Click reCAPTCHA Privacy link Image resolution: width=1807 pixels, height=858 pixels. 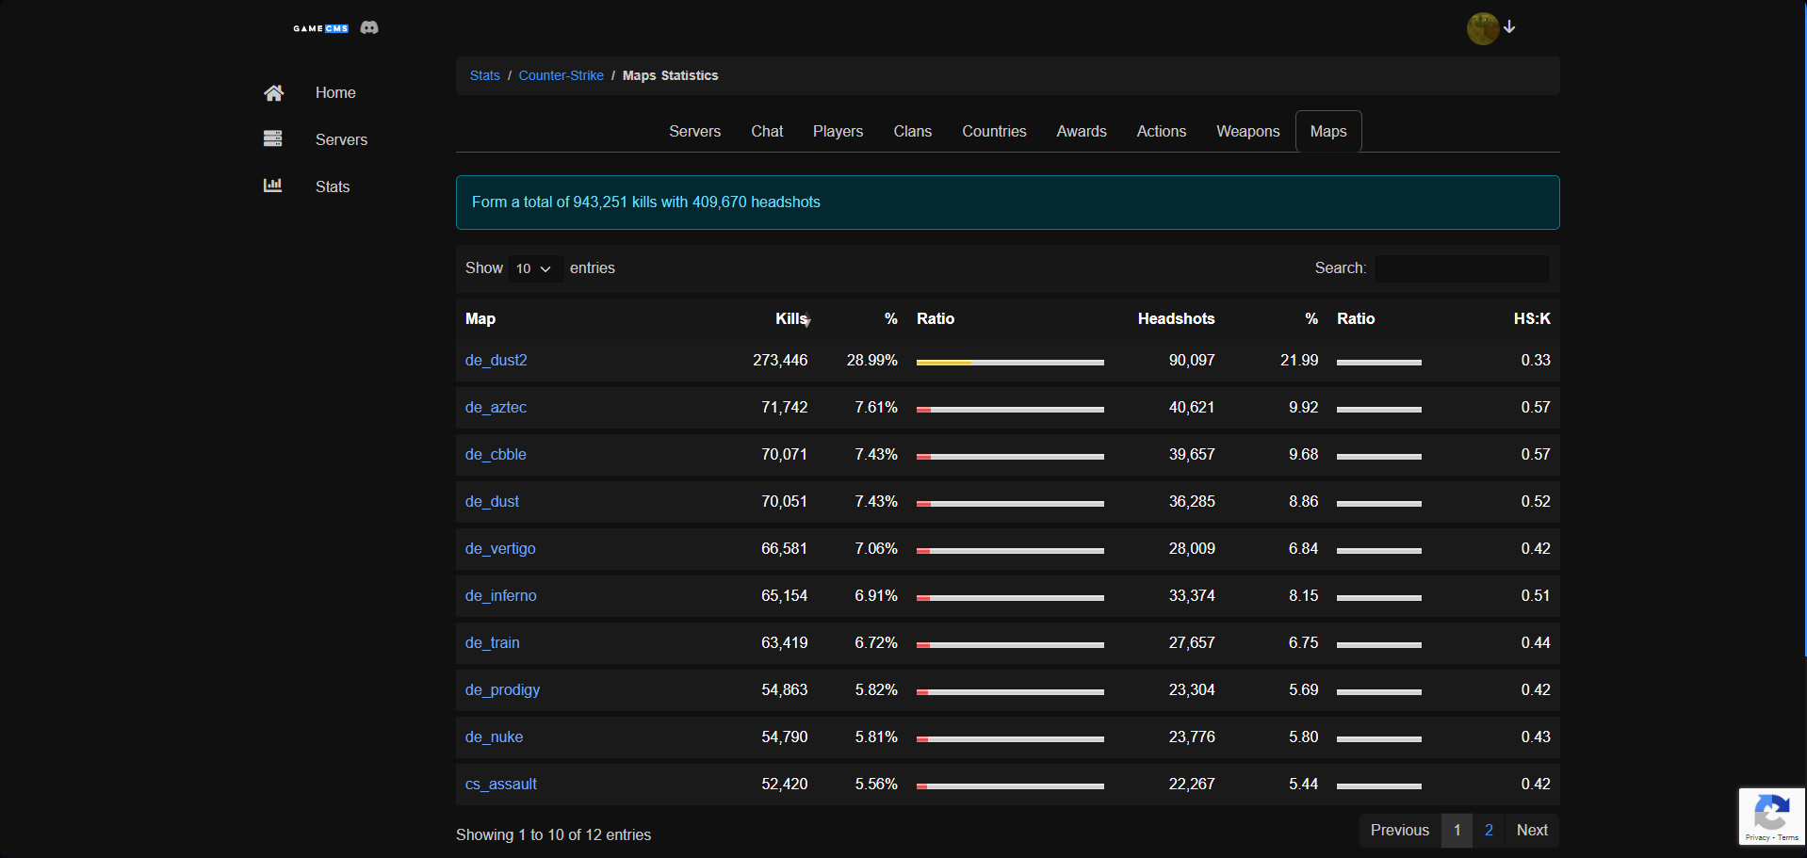tap(1757, 837)
